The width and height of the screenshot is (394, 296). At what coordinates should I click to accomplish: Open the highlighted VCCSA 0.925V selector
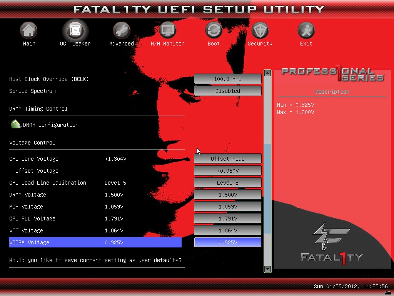click(x=228, y=242)
